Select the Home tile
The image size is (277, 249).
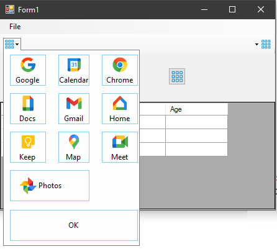coord(120,109)
